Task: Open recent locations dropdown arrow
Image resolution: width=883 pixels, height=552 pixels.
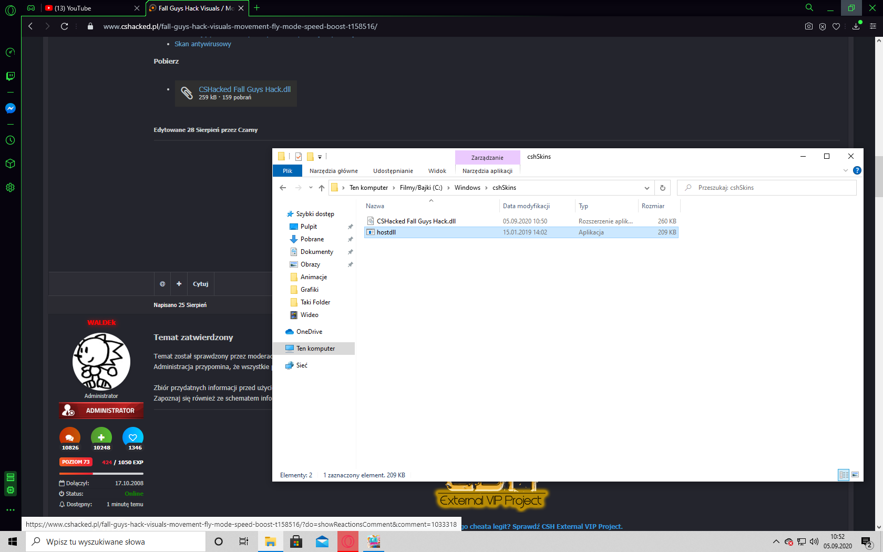Action: [311, 188]
